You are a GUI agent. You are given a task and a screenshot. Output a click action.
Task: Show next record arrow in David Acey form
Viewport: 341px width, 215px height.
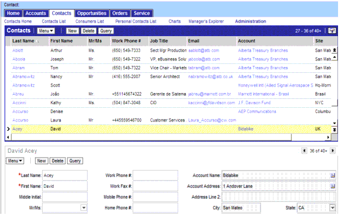point(333,150)
